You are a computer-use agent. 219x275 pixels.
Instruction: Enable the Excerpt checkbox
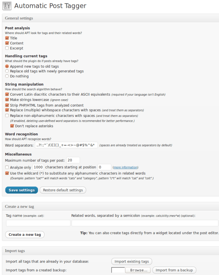pyautogui.click(x=7, y=48)
